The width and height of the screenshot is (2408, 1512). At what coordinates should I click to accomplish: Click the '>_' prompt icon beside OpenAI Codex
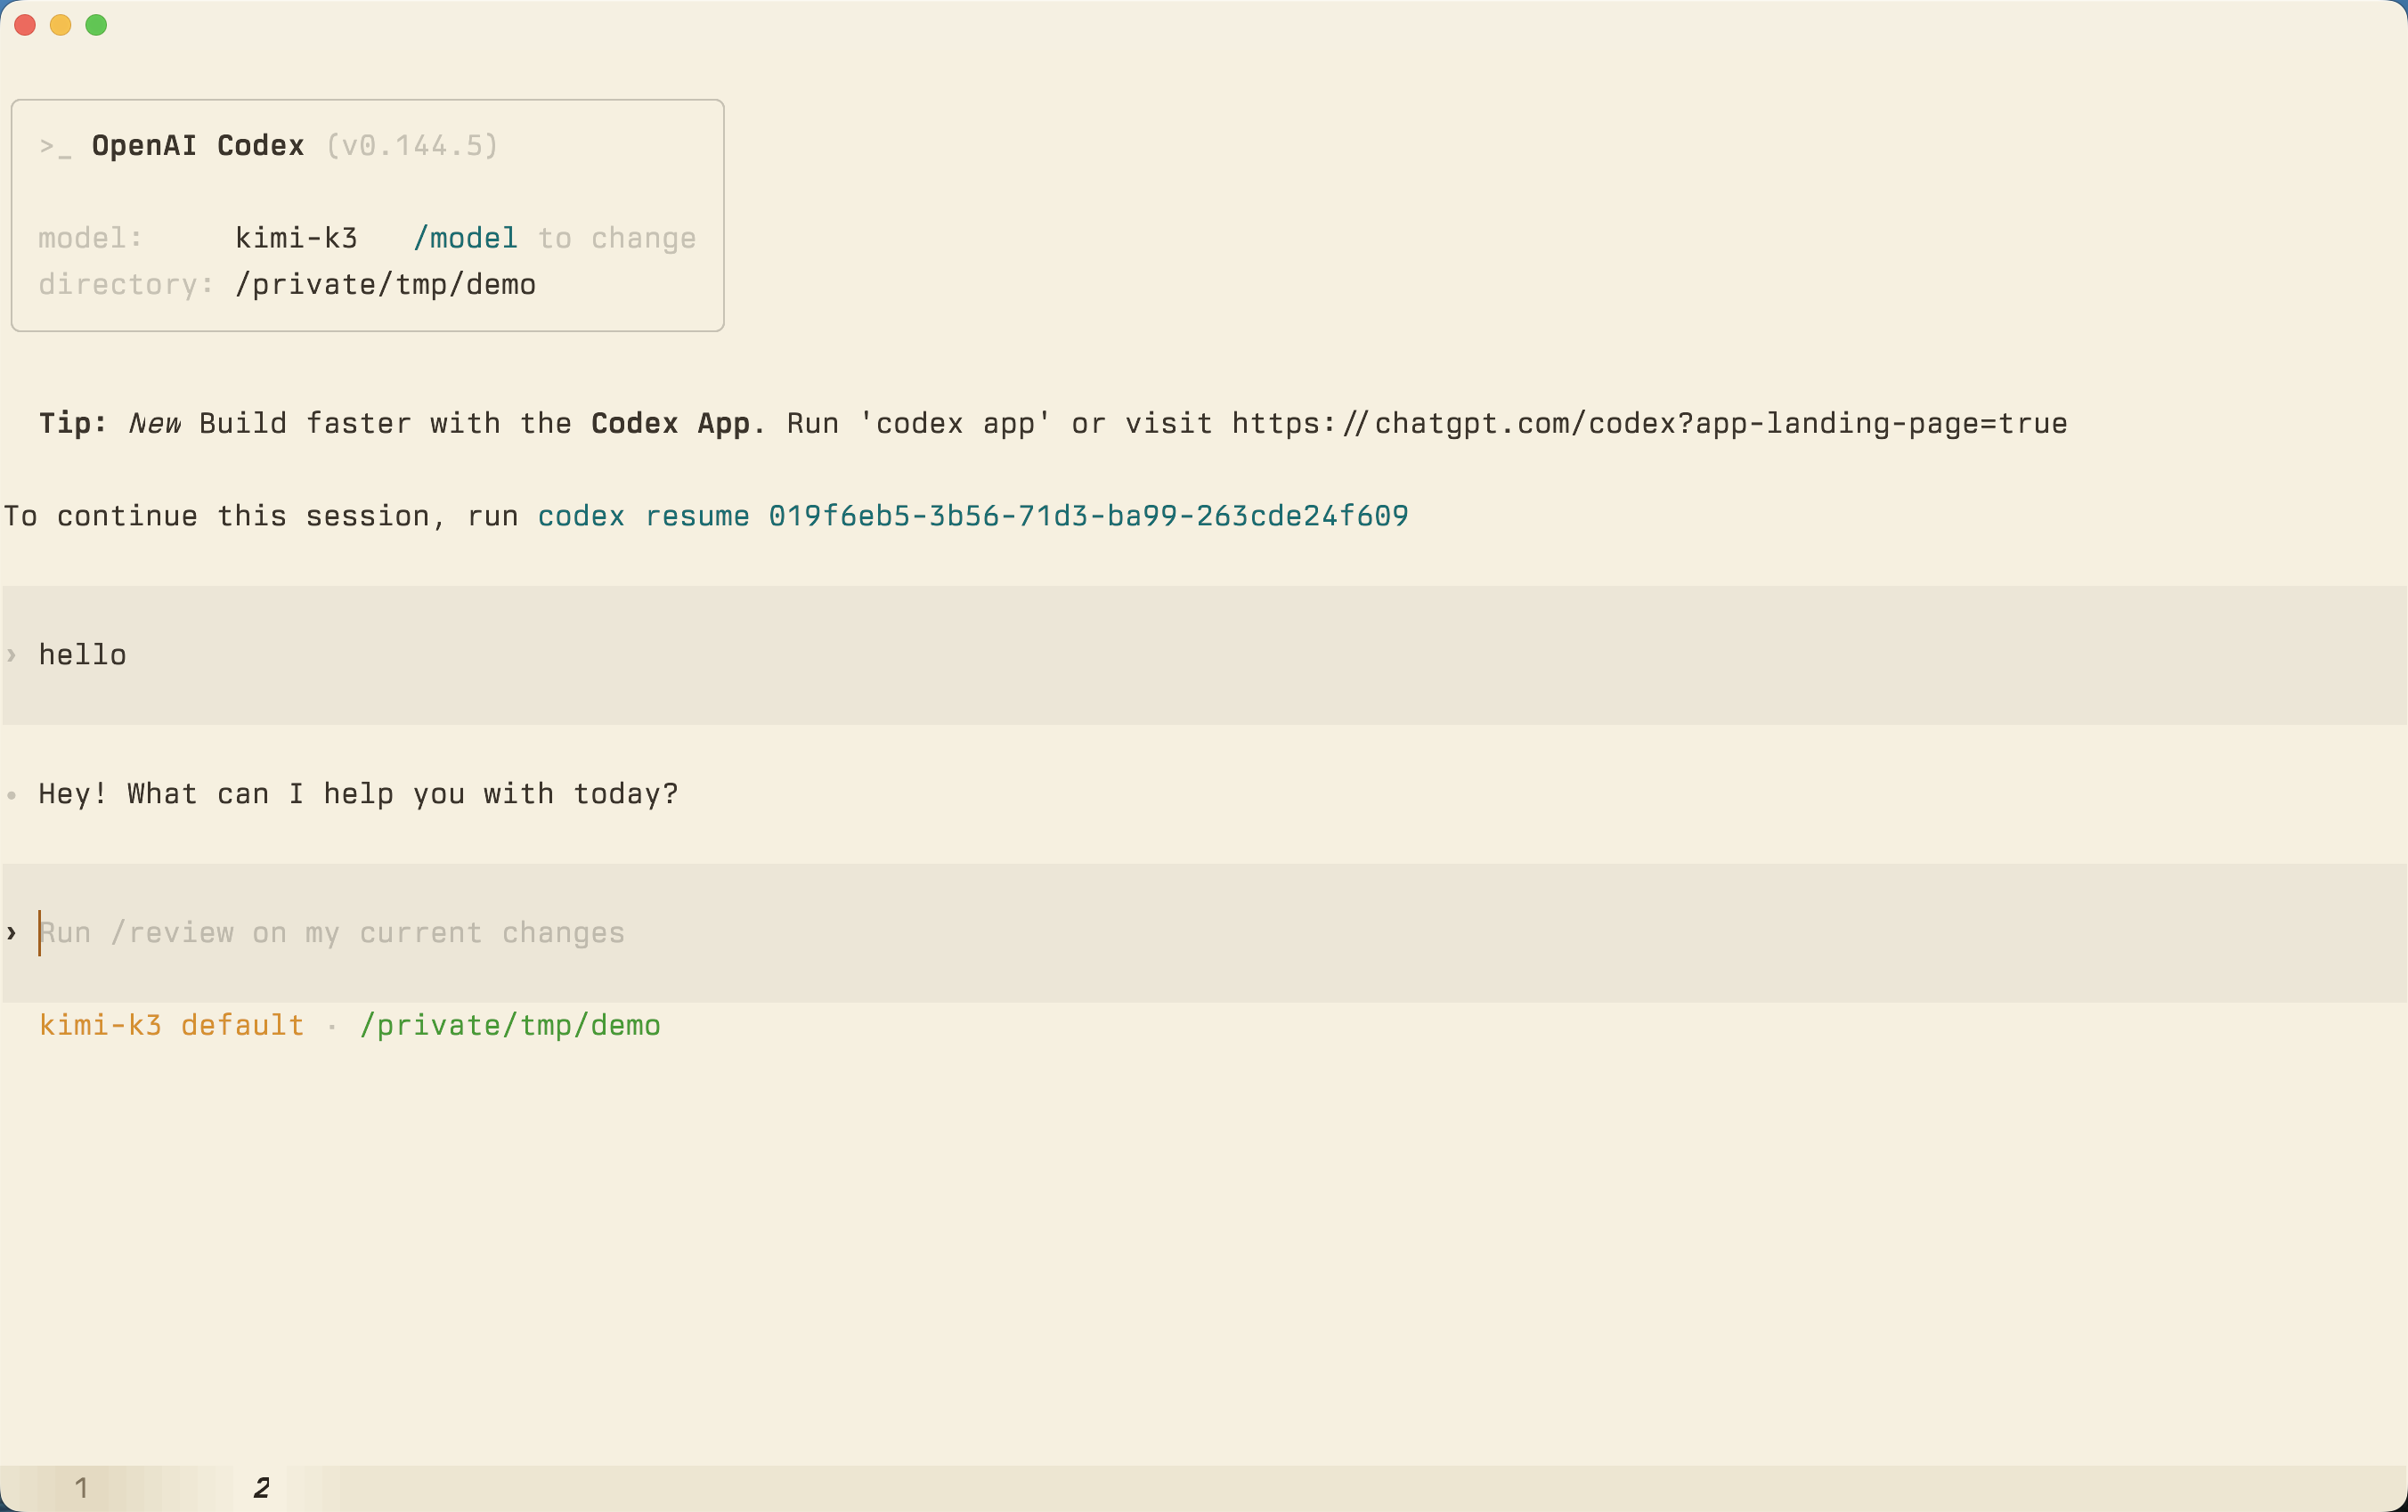[x=55, y=147]
